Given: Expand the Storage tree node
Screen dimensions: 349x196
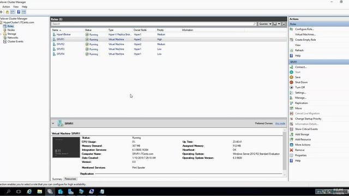Looking at the screenshot, I should tap(1, 34).
